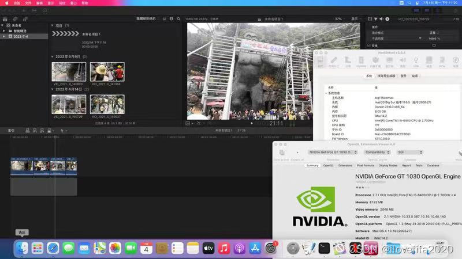Image resolution: width=462 pixels, height=259 pixels.
Task: Open the 显示 dropdown in the viewer
Action: [x=356, y=19]
